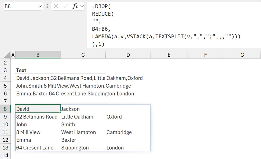This screenshot has height=159, width=261.
Task: Select row 8 header
Action: (5, 109)
